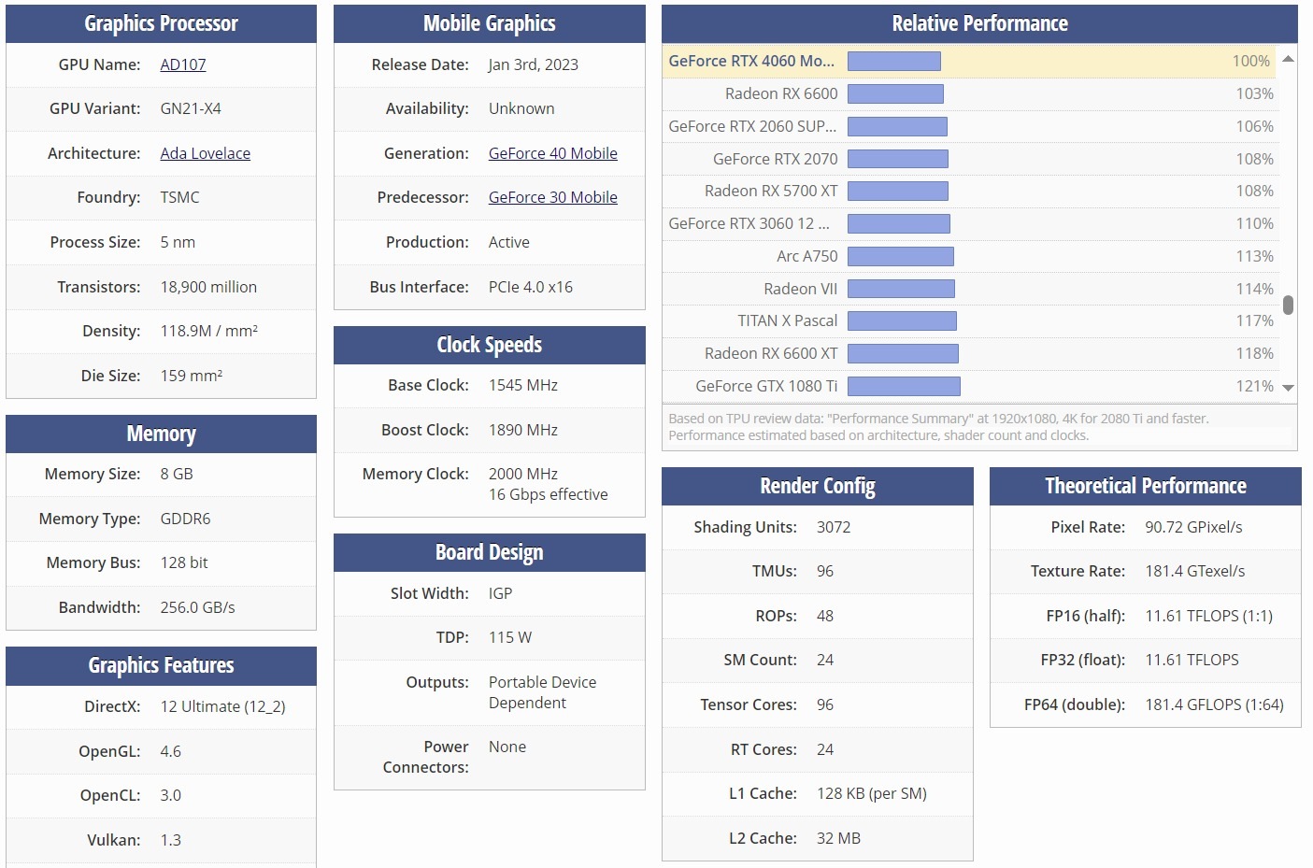Click the Clock Speeds section header
Viewport: 1313px width, 868px height.
(x=490, y=345)
